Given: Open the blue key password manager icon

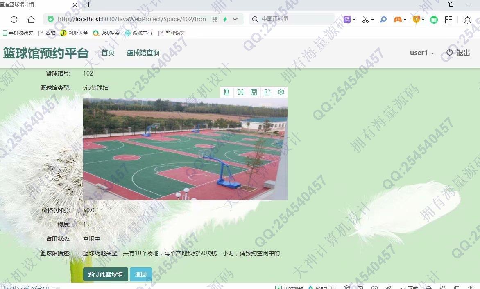Looking at the screenshot, I should coord(383,20).
